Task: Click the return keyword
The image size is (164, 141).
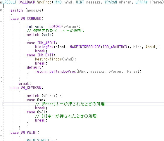Action: click(x=41, y=72)
